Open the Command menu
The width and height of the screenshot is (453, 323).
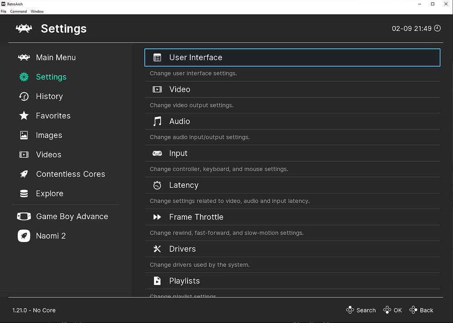pyautogui.click(x=18, y=11)
